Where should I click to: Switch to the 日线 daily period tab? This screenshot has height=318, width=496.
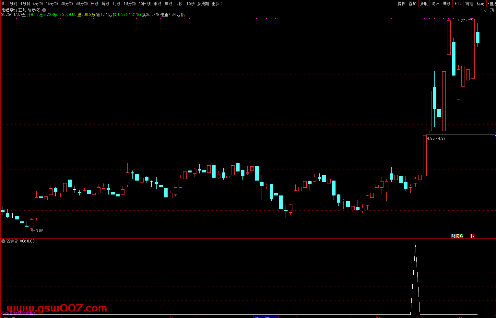[95, 4]
